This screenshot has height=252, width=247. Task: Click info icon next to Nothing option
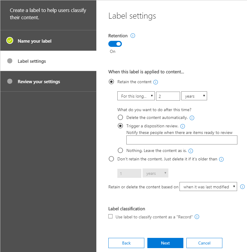(190, 151)
